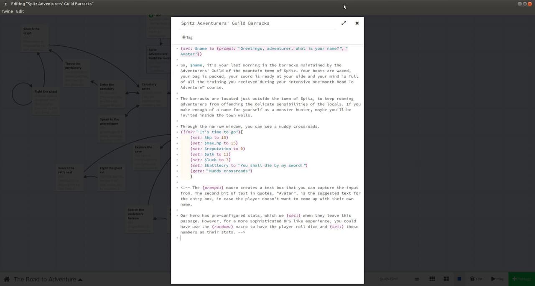Switch to small grid passage view icon
The image size is (535, 286).
[432, 279]
